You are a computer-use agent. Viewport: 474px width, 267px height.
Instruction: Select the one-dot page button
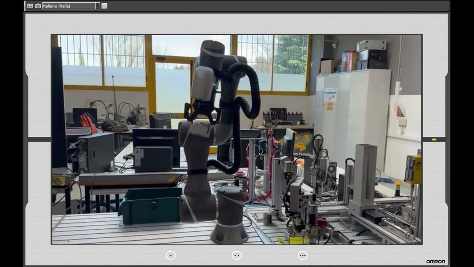click(x=171, y=255)
